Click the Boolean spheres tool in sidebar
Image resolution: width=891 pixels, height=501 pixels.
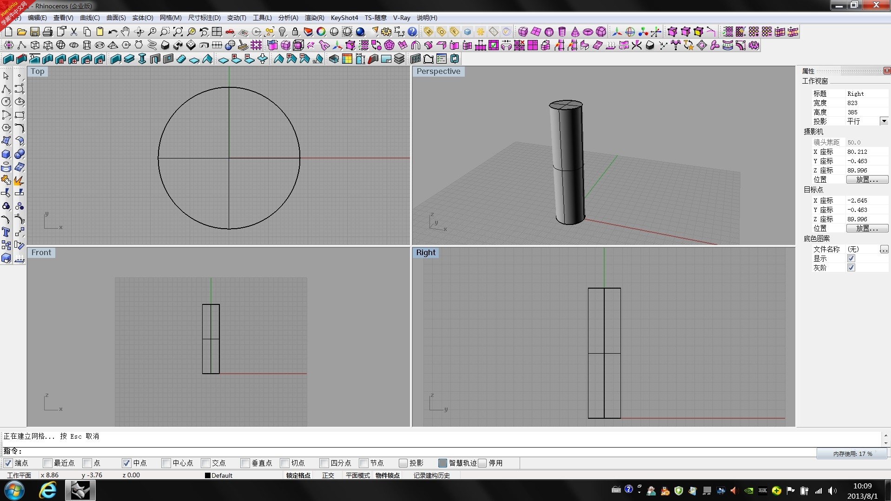click(x=19, y=154)
